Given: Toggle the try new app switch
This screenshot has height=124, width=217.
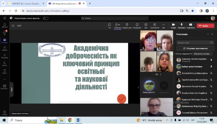Looking at the screenshot, I should click(46, 18).
